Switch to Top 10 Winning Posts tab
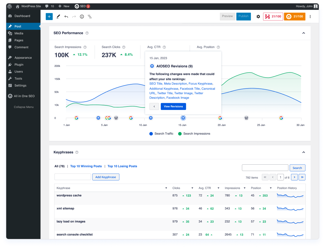The height and width of the screenshot is (248, 325). coord(86,166)
